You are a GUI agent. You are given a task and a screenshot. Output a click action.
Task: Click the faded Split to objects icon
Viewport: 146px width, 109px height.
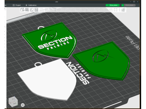pyautogui.click(x=42, y=10)
